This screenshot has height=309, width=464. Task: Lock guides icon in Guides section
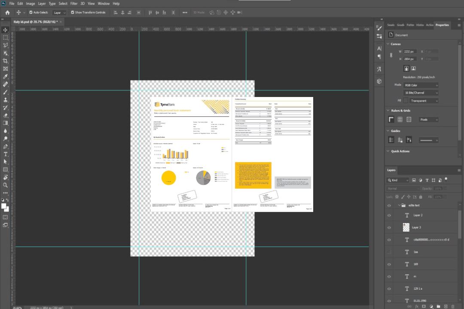400,140
